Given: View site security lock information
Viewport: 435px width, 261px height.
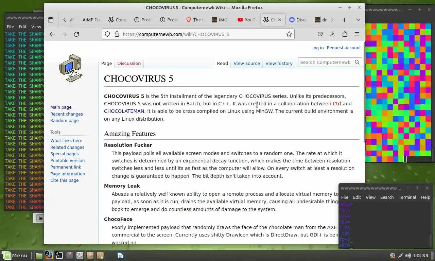Looking at the screenshot, I should 117,34.
